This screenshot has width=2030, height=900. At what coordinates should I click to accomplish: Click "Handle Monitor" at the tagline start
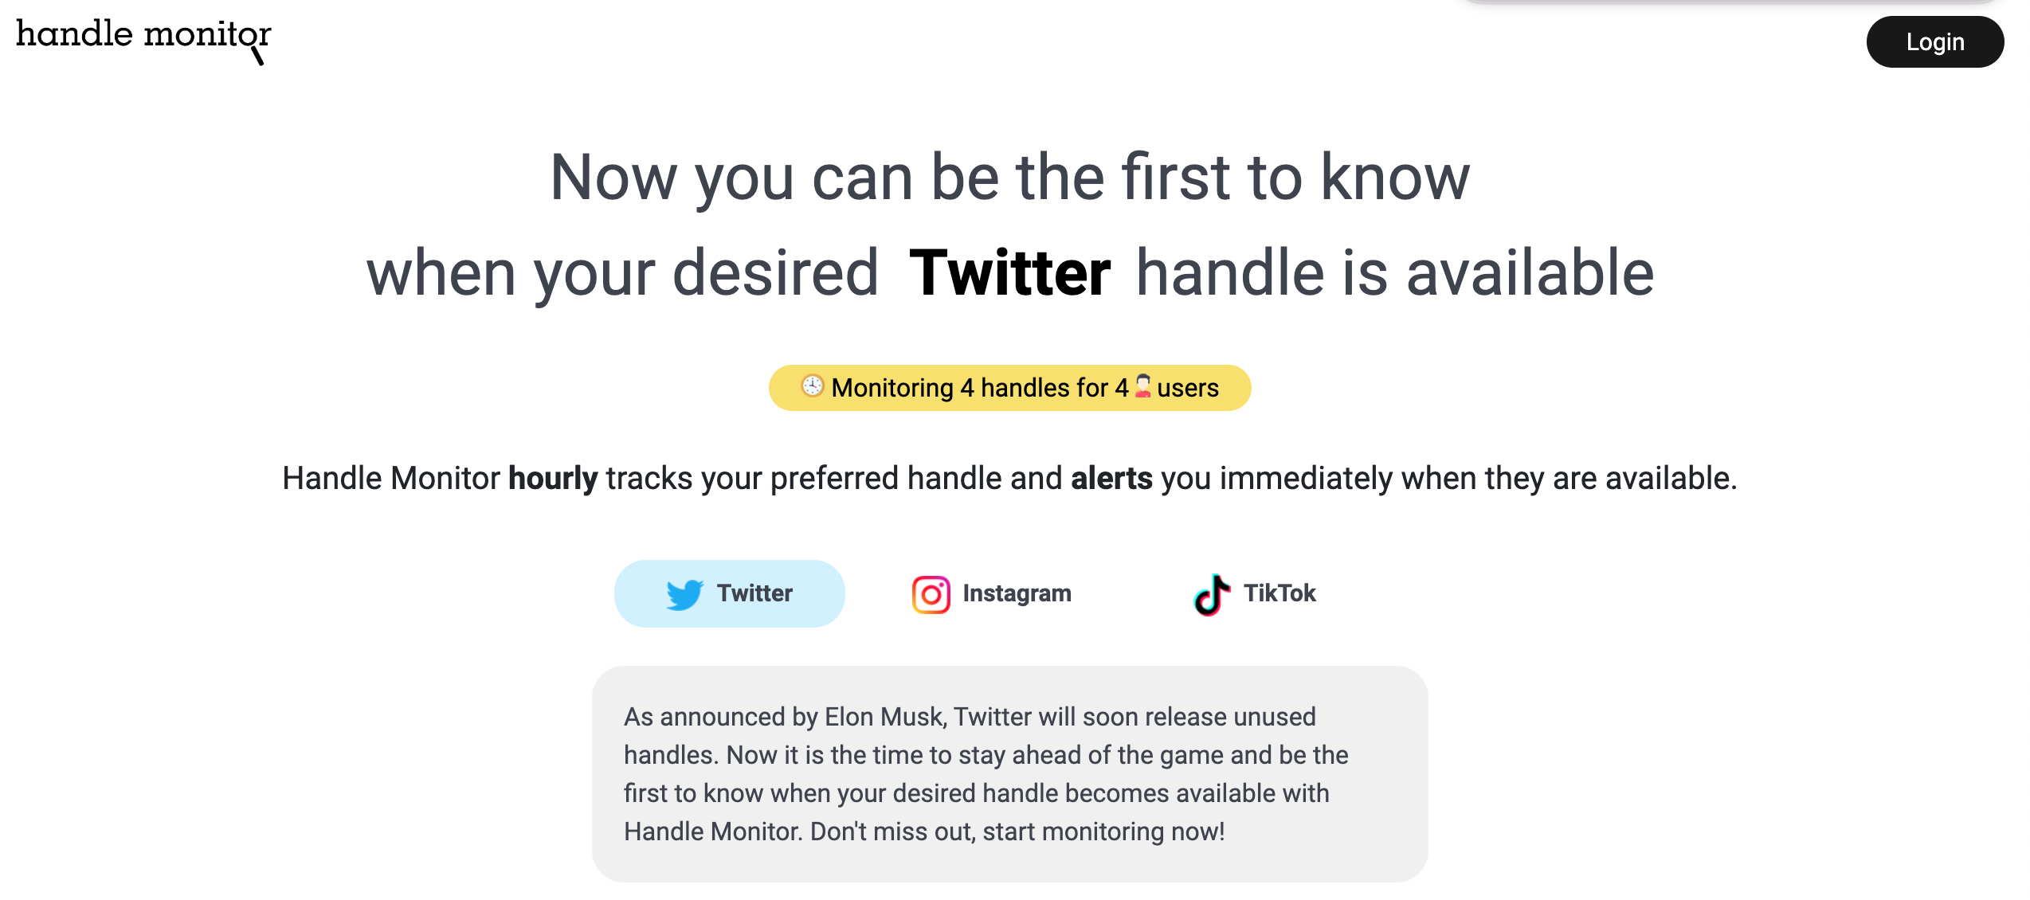click(391, 479)
